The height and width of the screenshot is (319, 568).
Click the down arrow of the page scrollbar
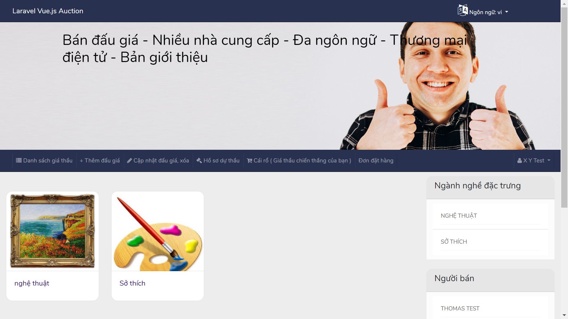pyautogui.click(x=564, y=315)
